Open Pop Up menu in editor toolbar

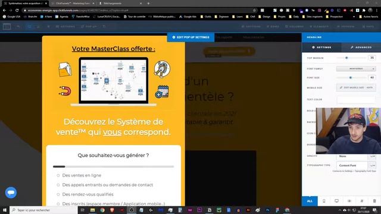(x=89, y=26)
